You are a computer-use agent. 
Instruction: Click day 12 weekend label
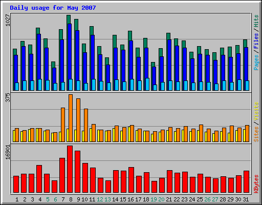click(100, 199)
